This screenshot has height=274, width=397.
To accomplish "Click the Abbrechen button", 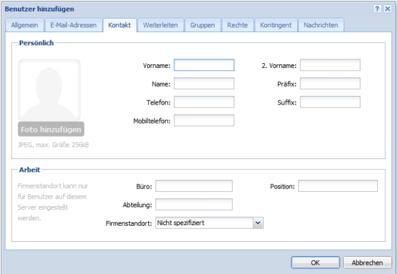I will point(367,262).
